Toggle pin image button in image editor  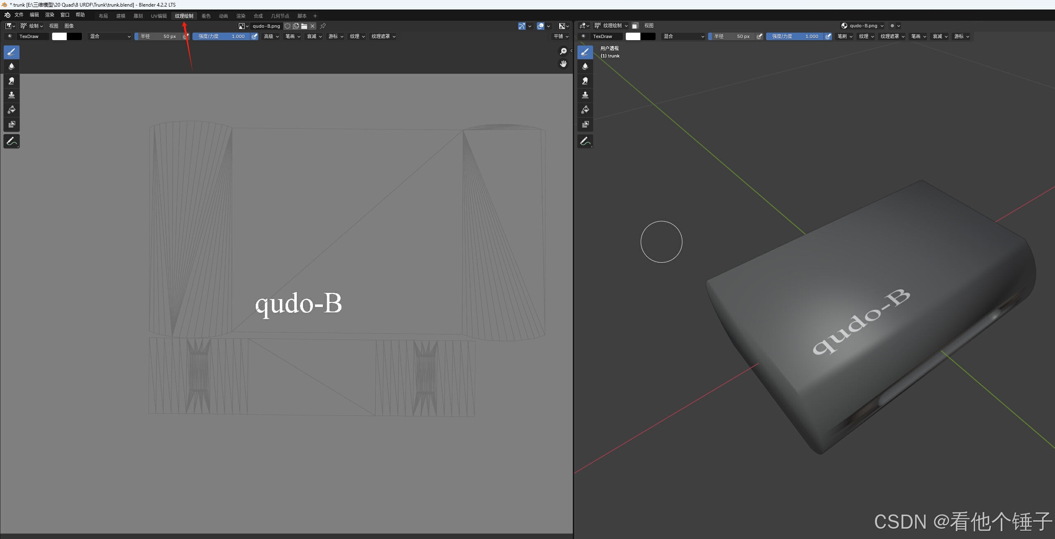pos(323,26)
